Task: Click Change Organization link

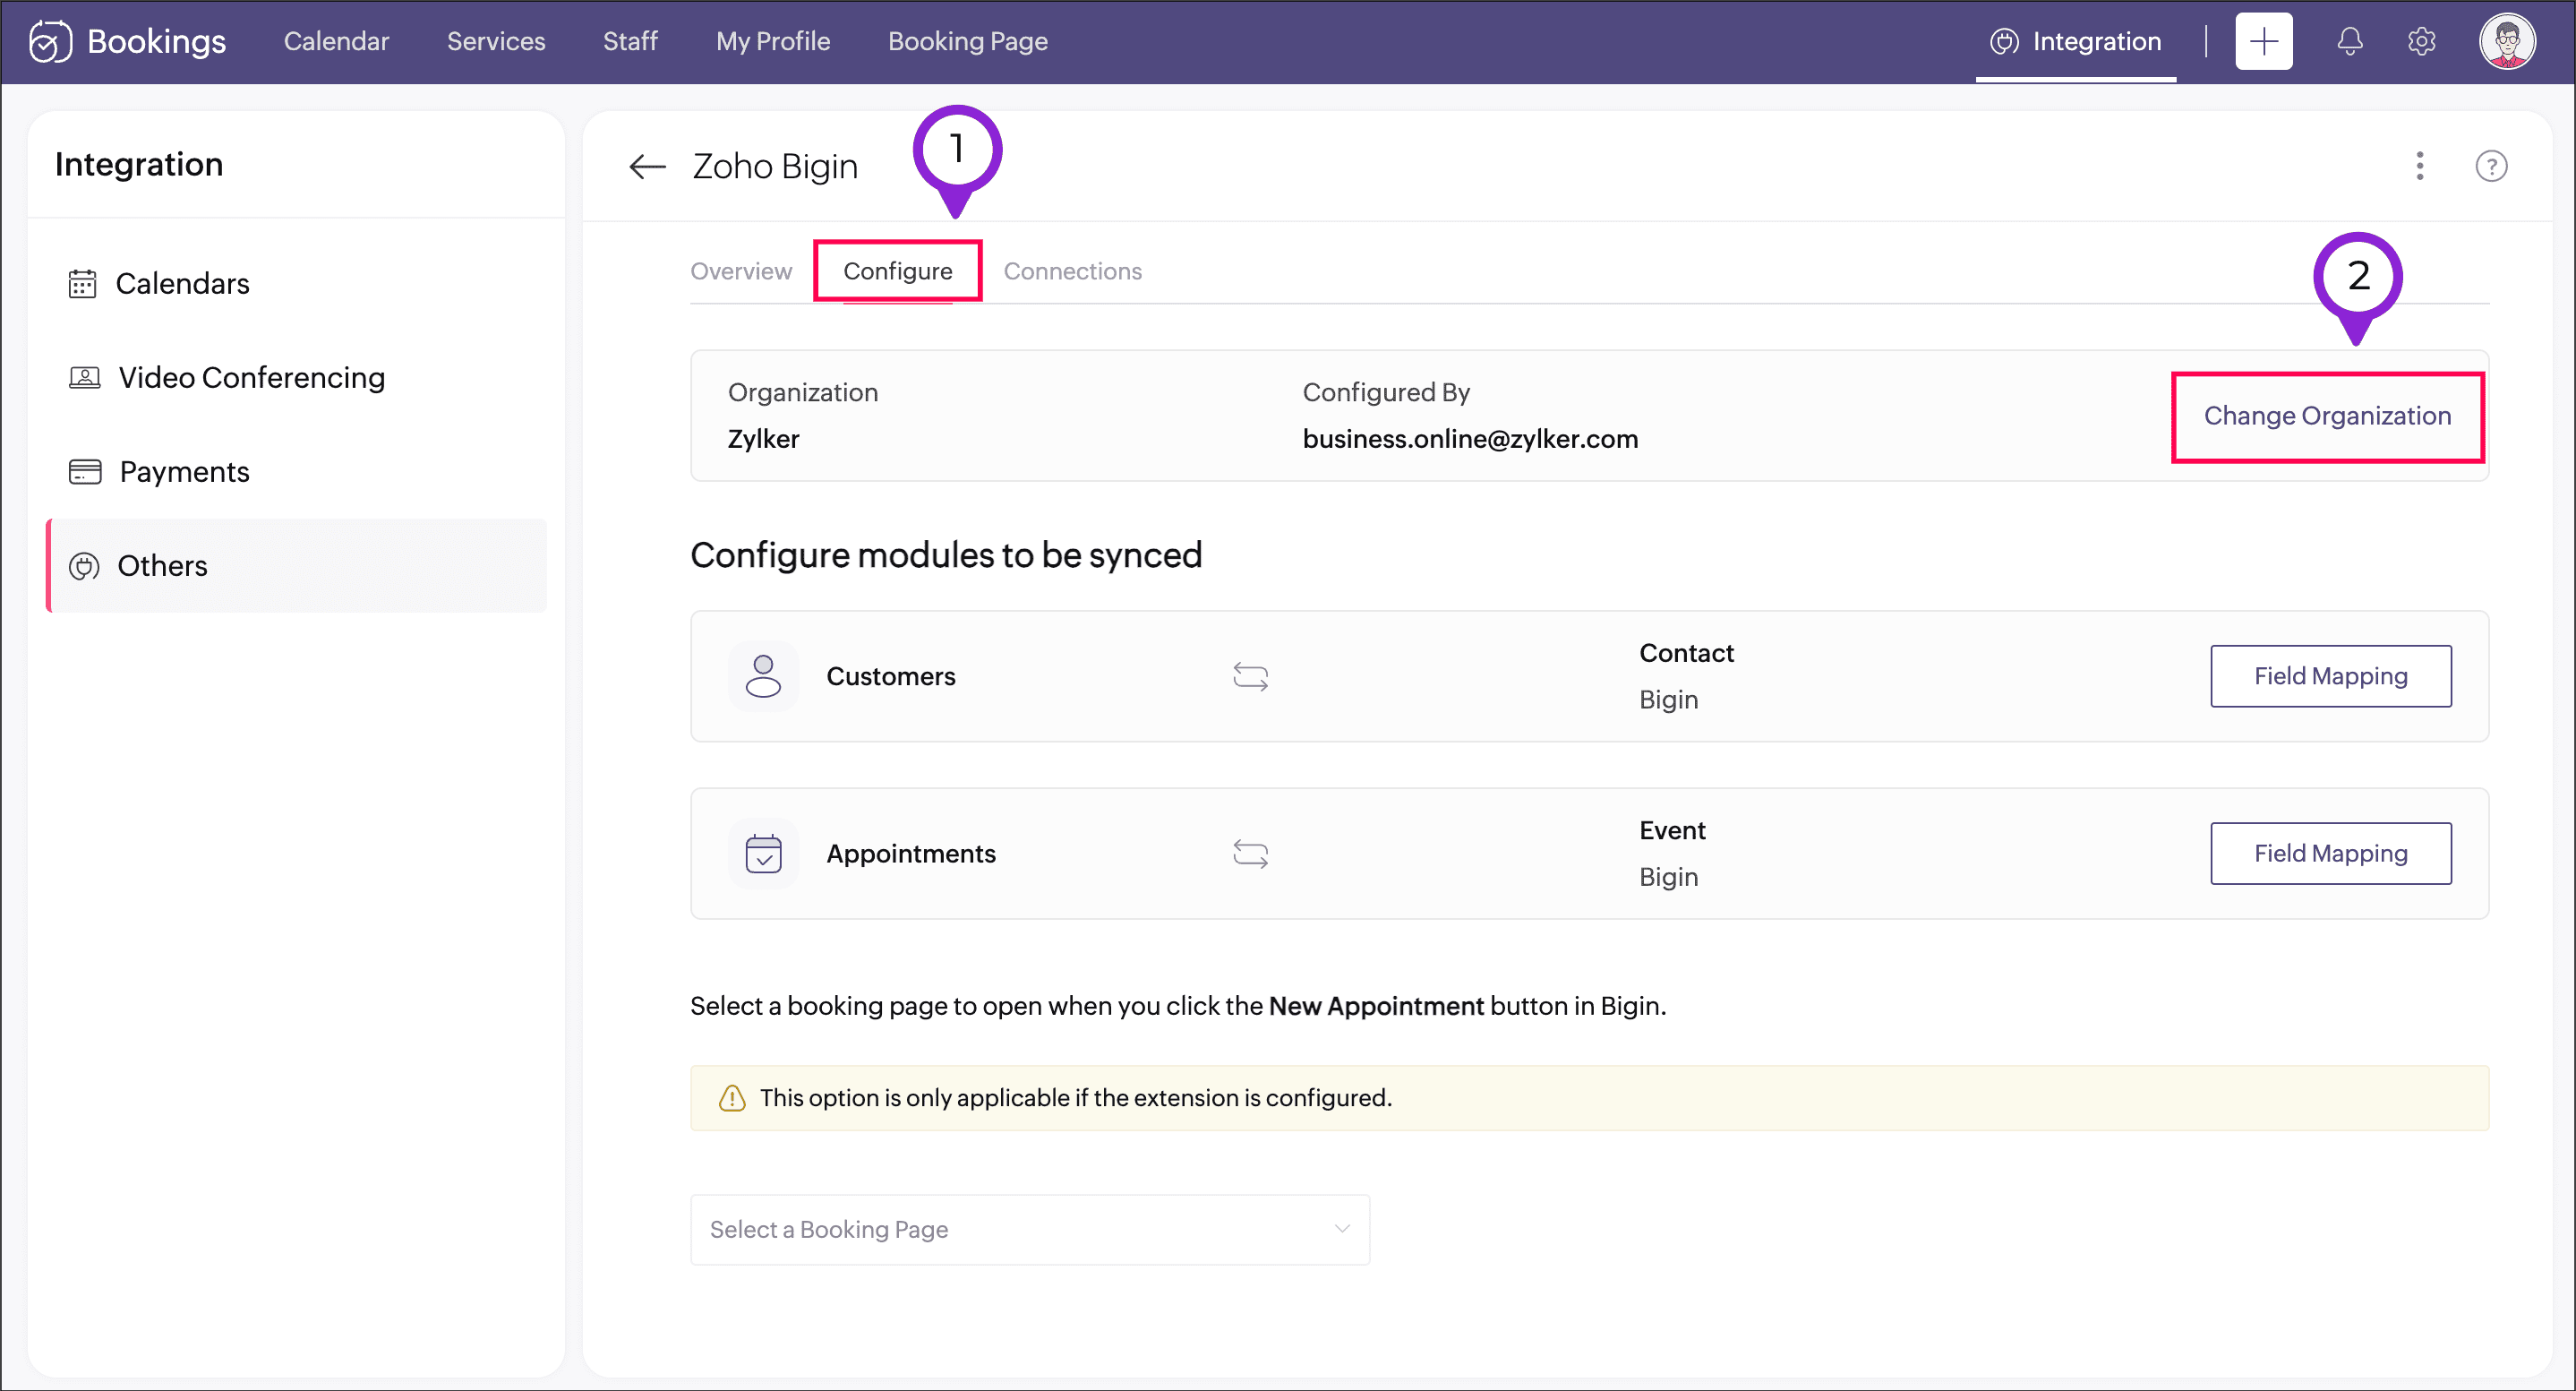Action: [2326, 416]
